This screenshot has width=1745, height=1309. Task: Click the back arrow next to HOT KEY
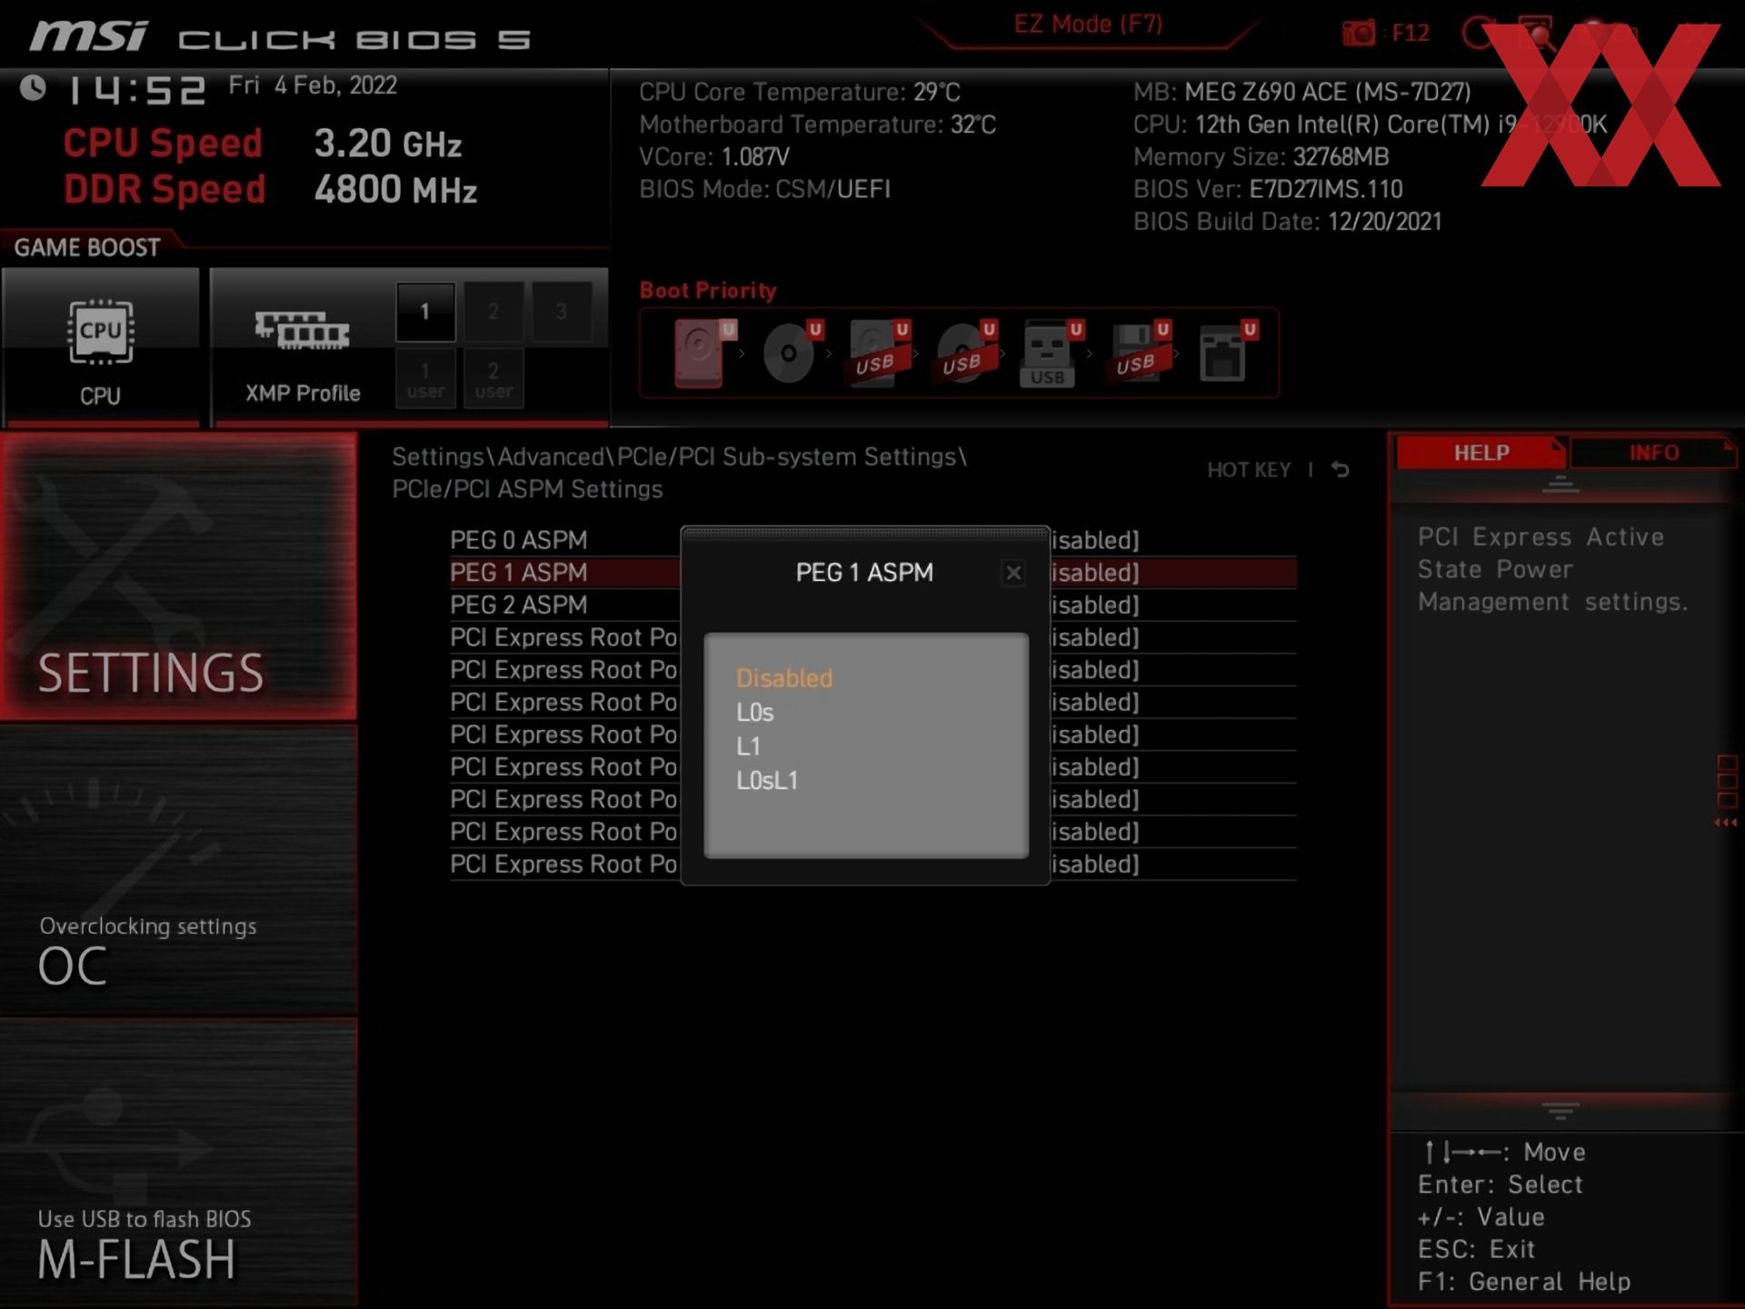1341,470
